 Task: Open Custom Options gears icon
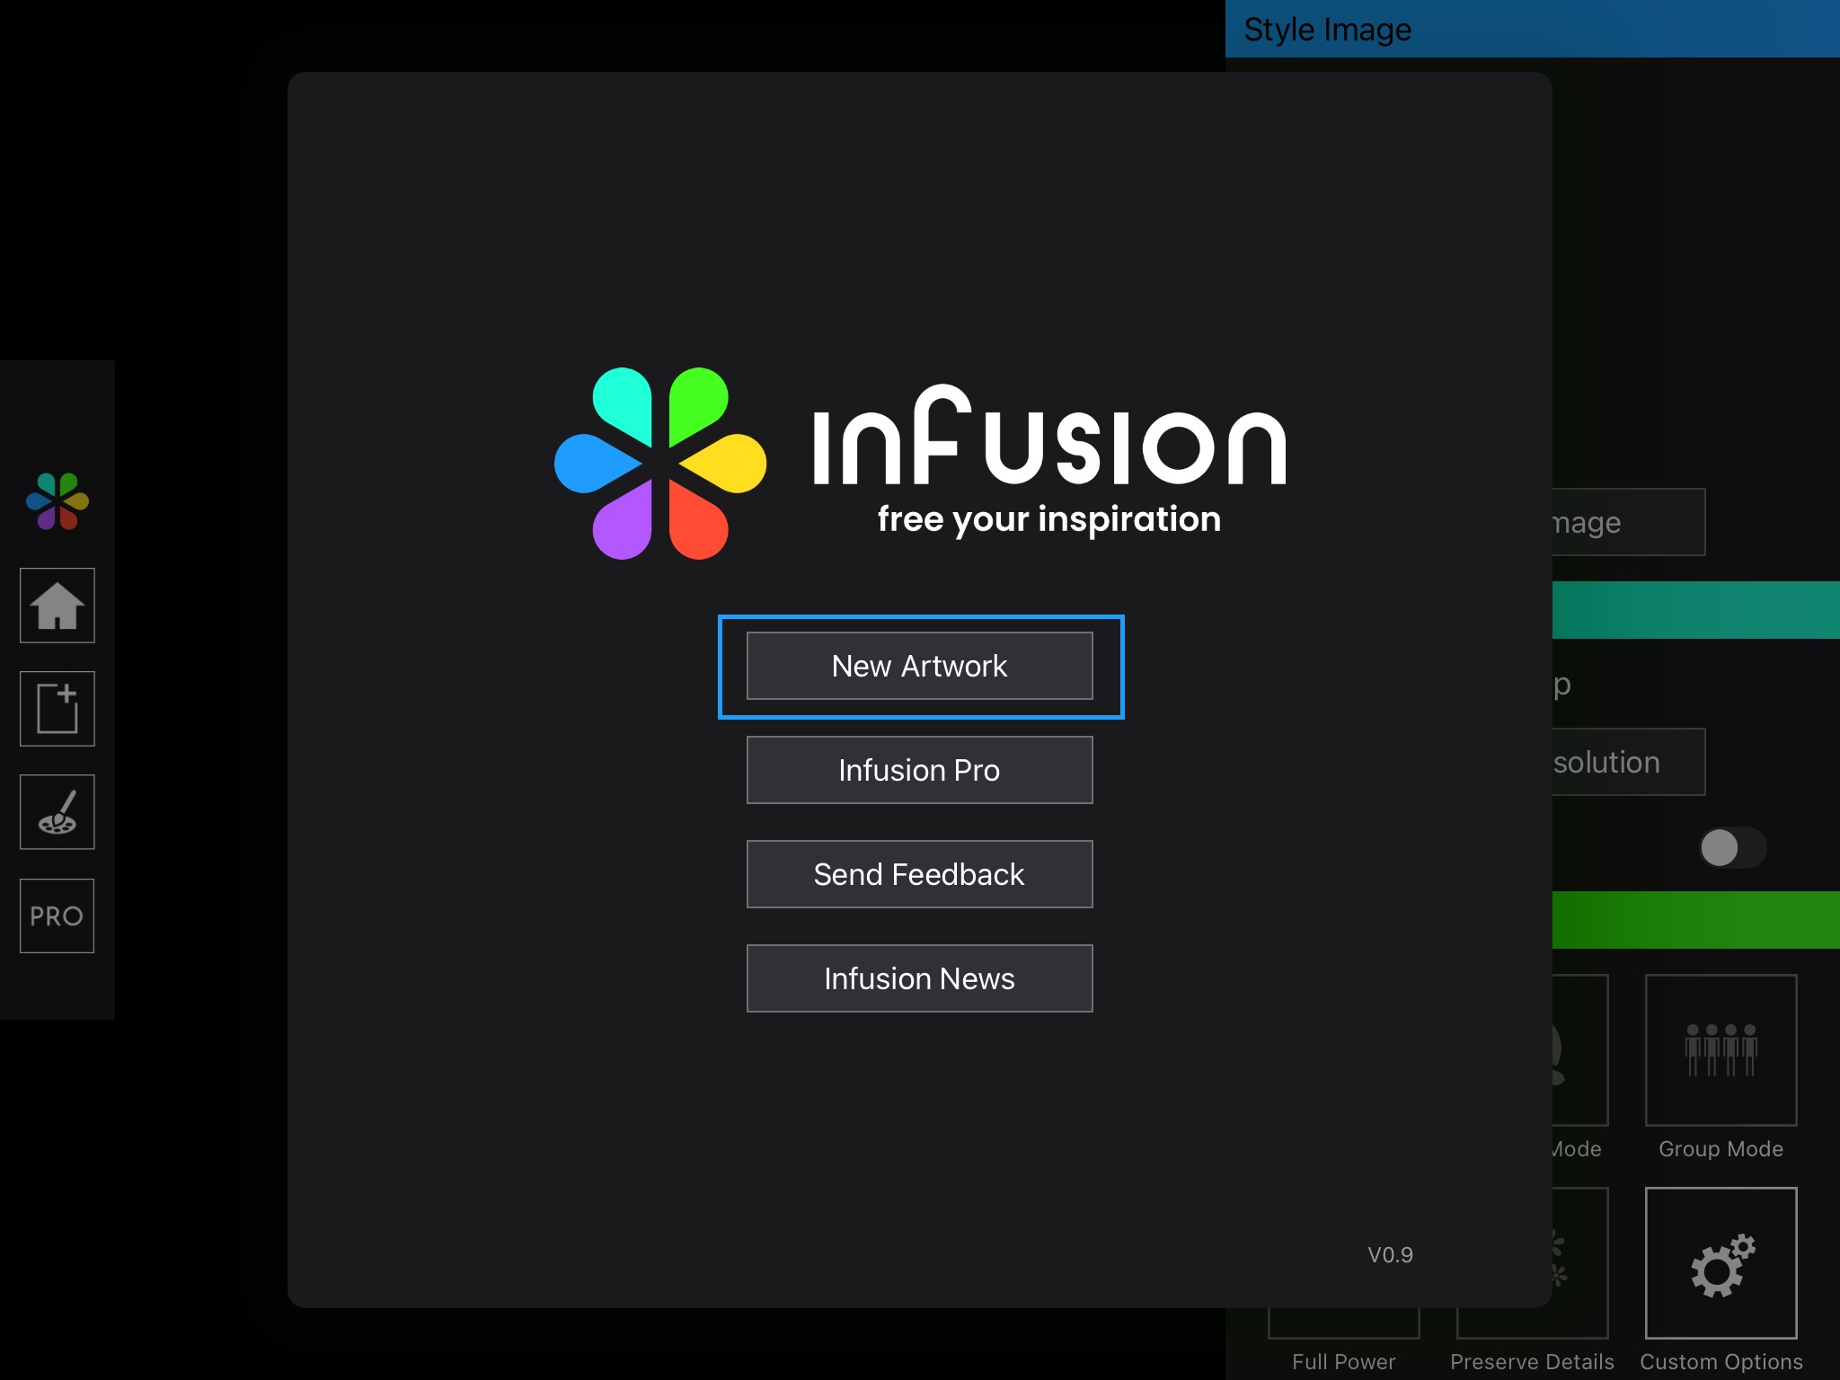[x=1721, y=1263]
